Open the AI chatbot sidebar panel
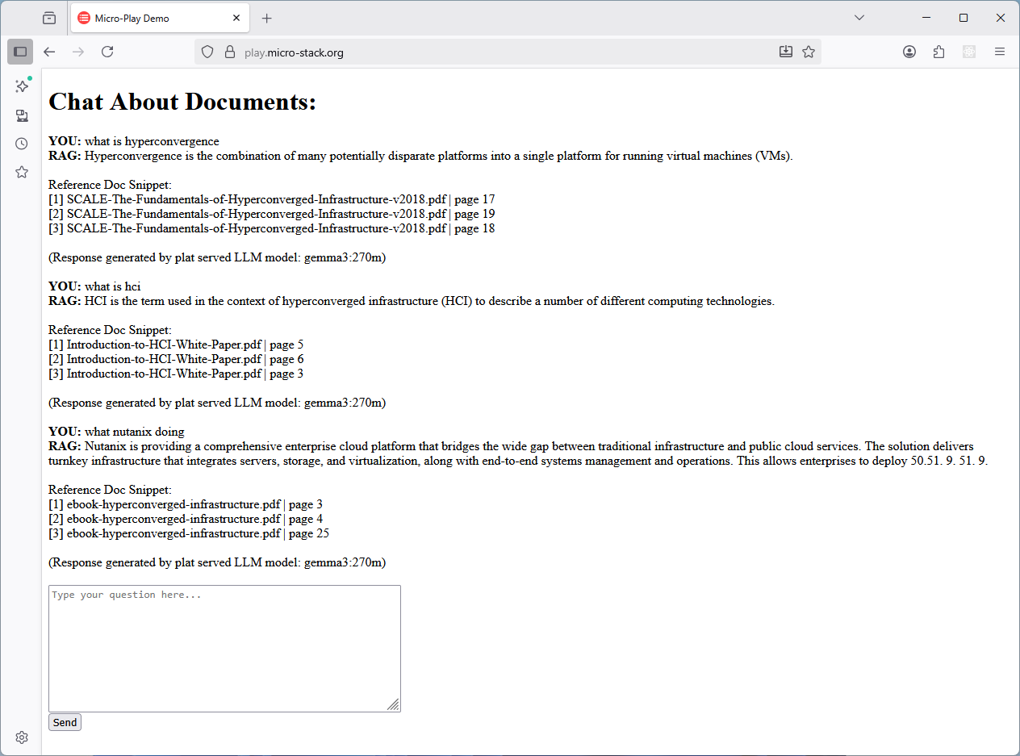 (22, 86)
